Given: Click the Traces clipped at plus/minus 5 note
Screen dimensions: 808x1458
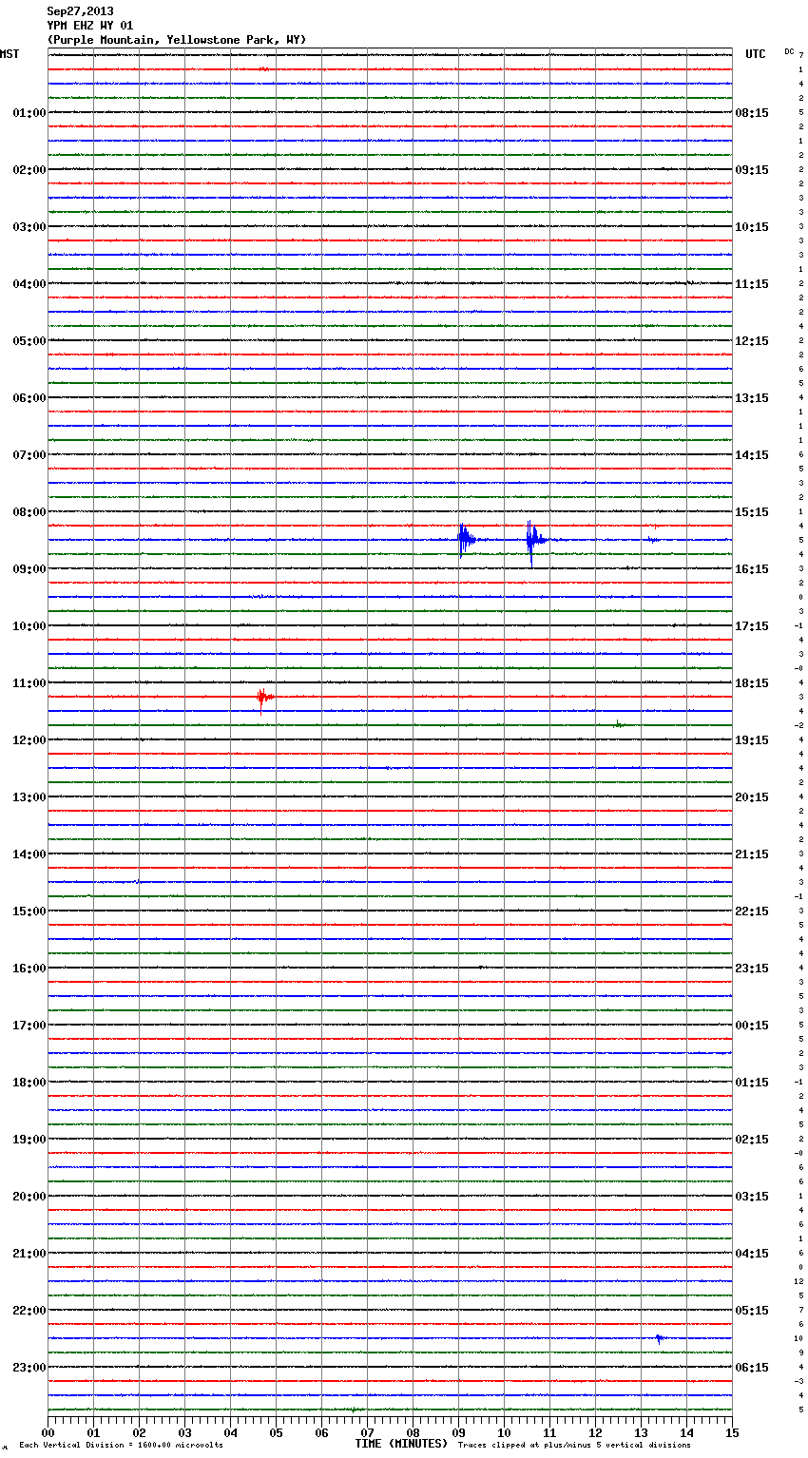Looking at the screenshot, I should (574, 1446).
